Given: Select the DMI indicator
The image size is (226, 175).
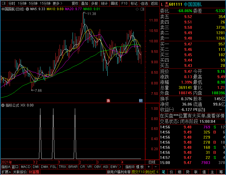Looking at the screenshot, I should coord(36,167).
